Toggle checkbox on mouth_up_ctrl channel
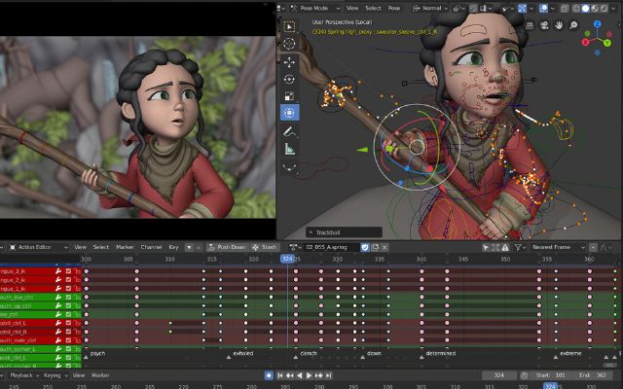The width and height of the screenshot is (623, 389). click(x=68, y=305)
